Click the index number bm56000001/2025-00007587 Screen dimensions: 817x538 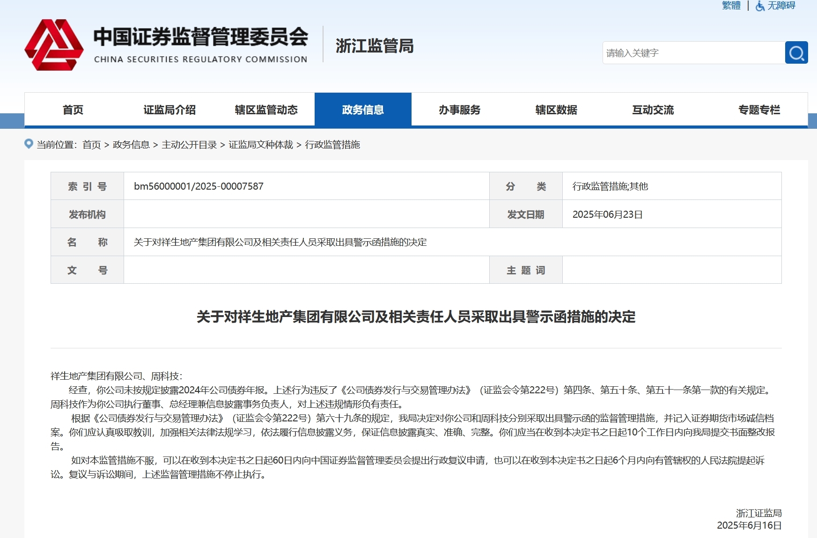point(199,186)
